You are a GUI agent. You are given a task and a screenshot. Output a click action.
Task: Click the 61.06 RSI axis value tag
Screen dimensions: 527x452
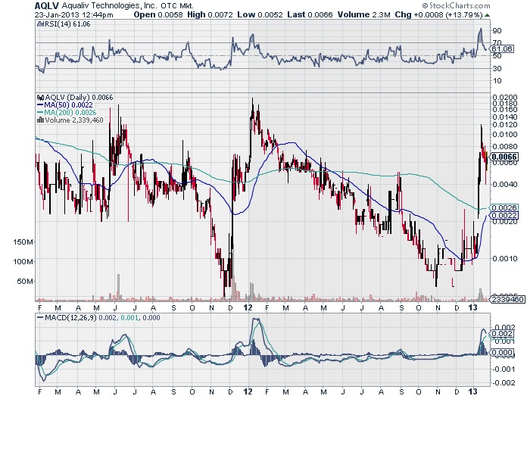[502, 49]
